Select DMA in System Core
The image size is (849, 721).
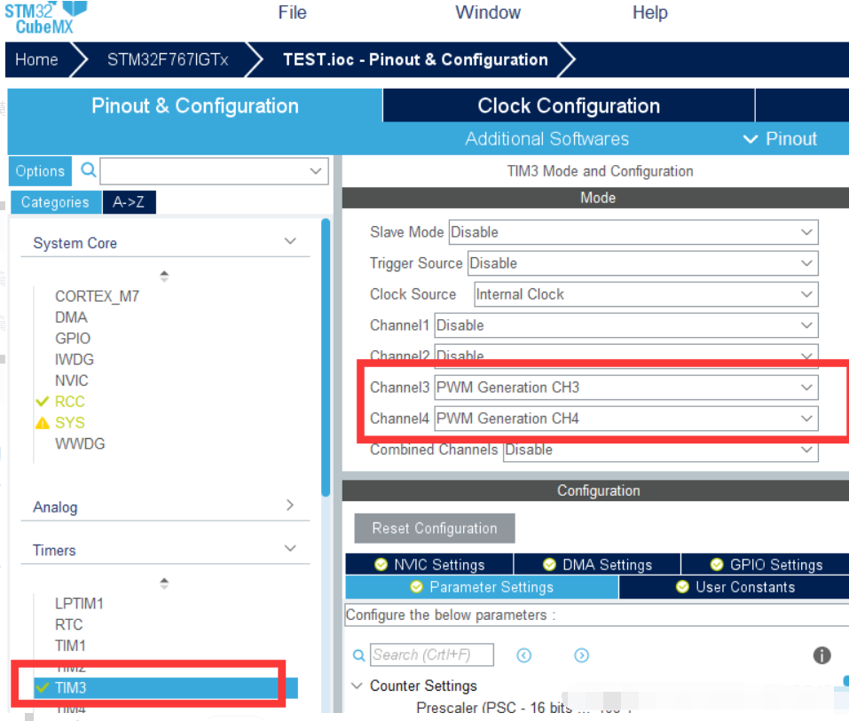pyautogui.click(x=71, y=317)
